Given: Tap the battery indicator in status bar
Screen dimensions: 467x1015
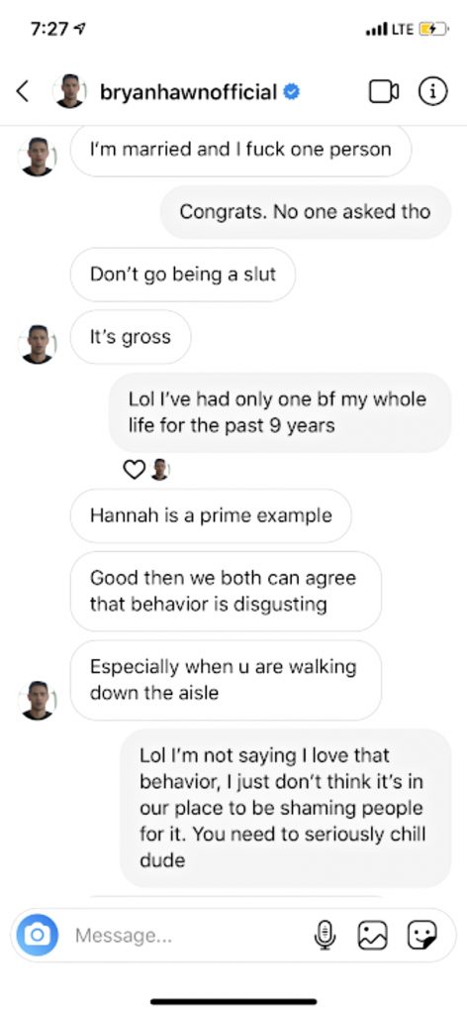Looking at the screenshot, I should (432, 29).
